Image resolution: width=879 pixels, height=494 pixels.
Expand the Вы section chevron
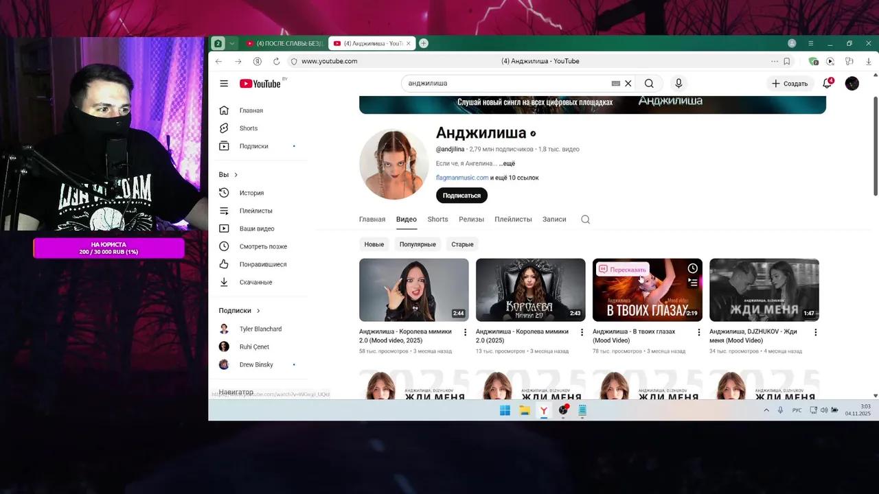click(x=236, y=175)
